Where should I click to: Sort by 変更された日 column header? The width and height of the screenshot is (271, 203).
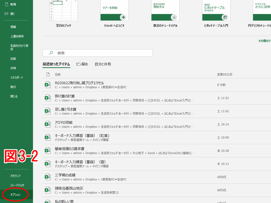tap(225, 75)
